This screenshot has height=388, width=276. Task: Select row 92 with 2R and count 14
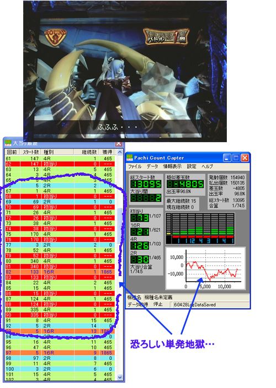[x=60, y=326]
